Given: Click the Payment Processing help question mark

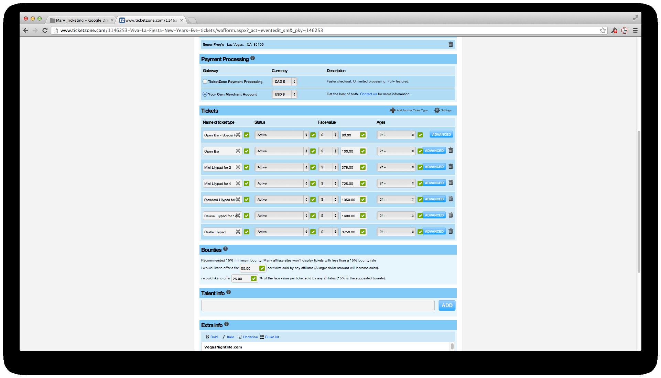Looking at the screenshot, I should click(x=252, y=58).
